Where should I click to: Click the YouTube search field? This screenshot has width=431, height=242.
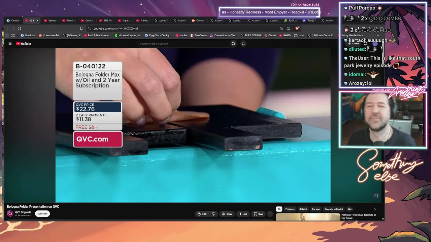coord(184,44)
